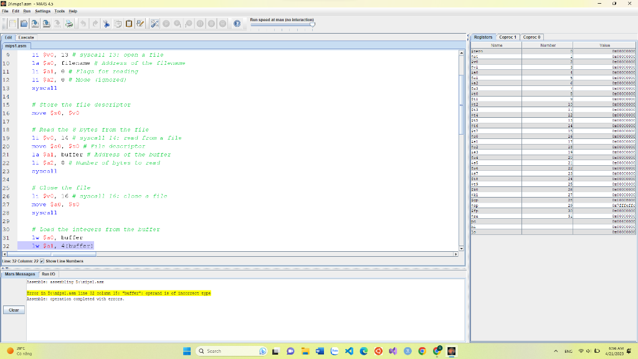Redo the last edit

point(95,24)
